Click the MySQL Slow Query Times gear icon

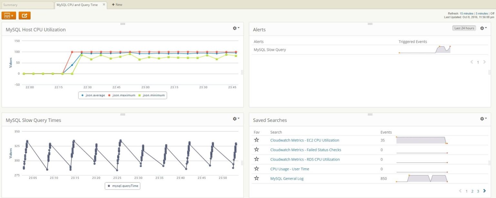235,119
